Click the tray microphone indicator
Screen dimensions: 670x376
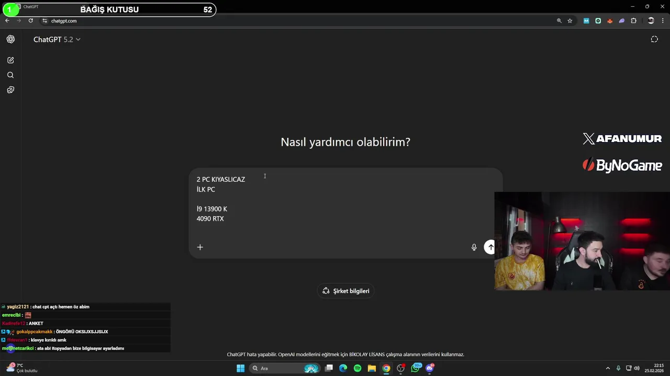pyautogui.click(x=618, y=368)
